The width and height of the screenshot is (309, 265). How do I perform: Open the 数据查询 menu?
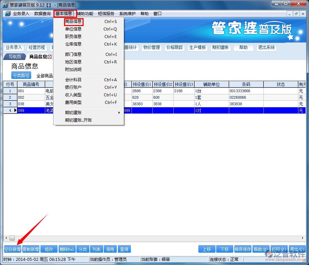(x=42, y=14)
